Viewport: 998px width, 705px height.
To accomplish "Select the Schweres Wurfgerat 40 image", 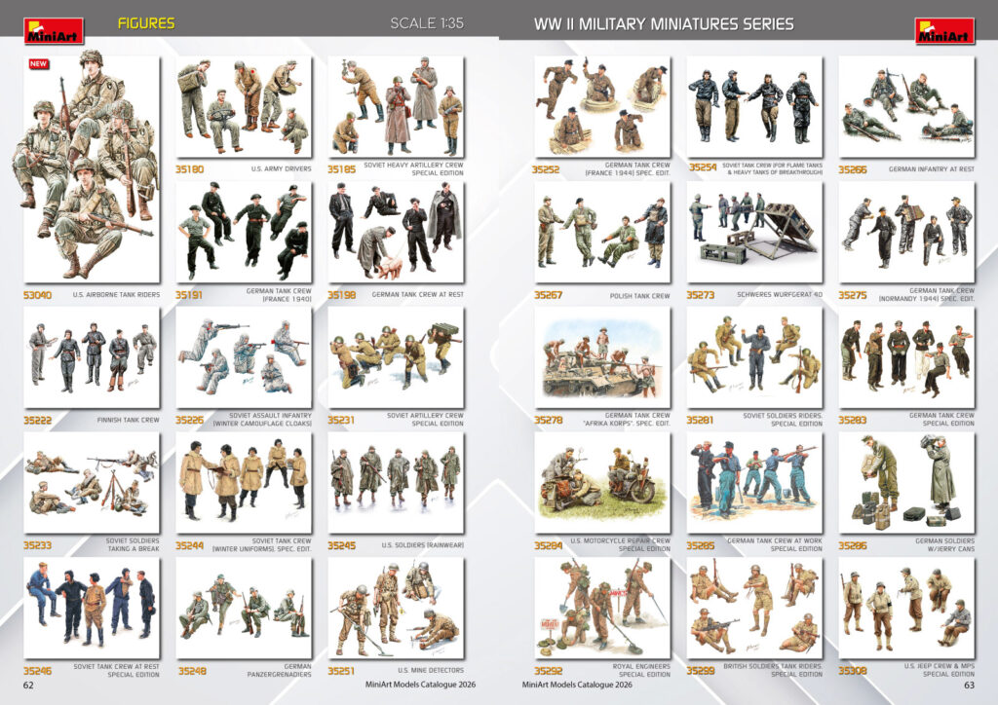I will tap(753, 231).
